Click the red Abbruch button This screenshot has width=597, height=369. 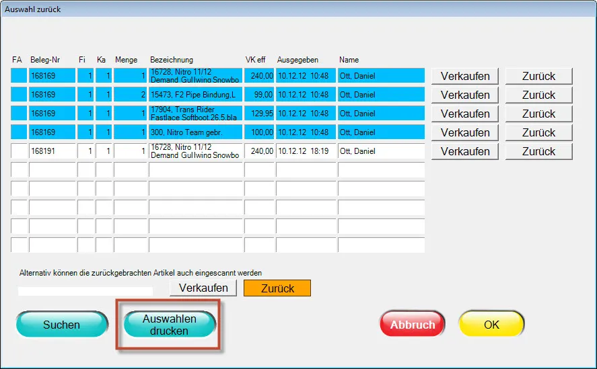(413, 325)
